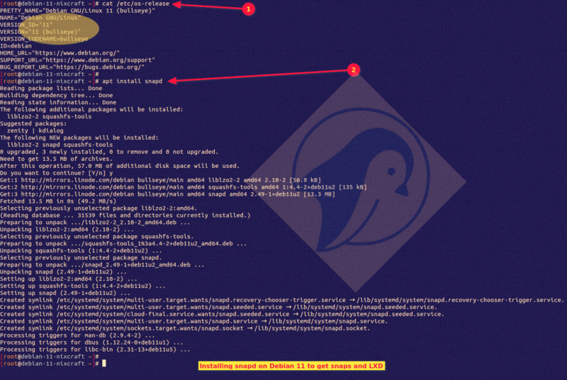
Task: Click the Get:1 liblzo2-2 download line
Action: coord(161,180)
